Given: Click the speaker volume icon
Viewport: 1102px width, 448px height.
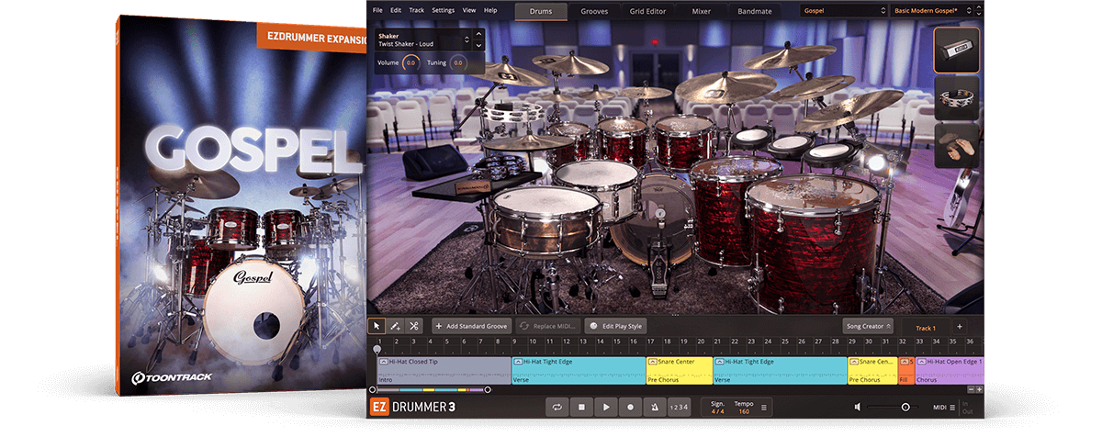Looking at the screenshot, I should click(857, 407).
